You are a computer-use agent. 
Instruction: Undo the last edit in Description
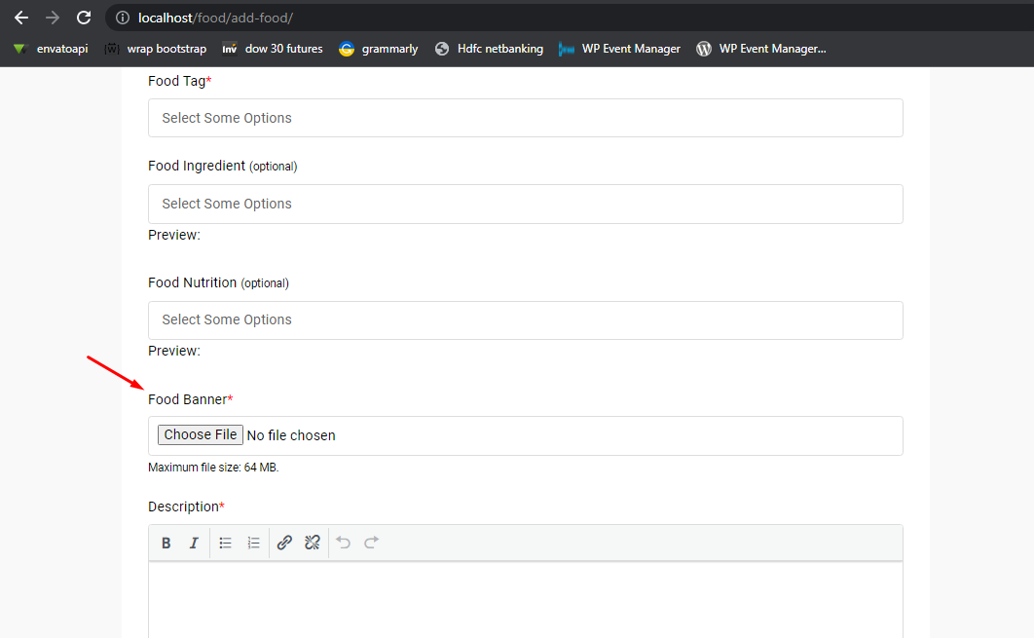344,543
